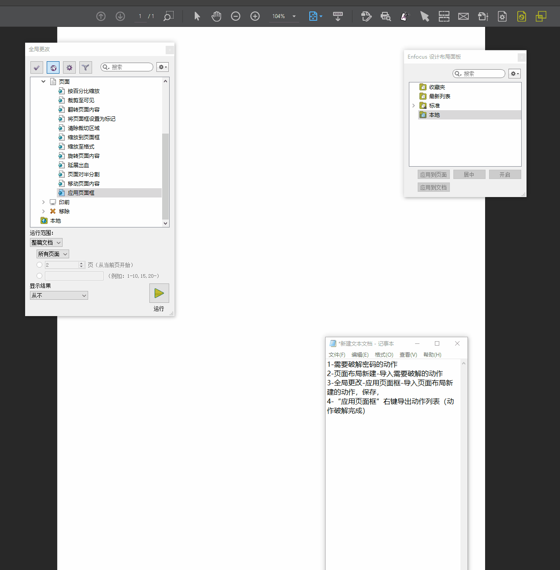Viewport: 560px width, 570px height.
Task: Click the document with sliders icon
Action: click(x=483, y=16)
